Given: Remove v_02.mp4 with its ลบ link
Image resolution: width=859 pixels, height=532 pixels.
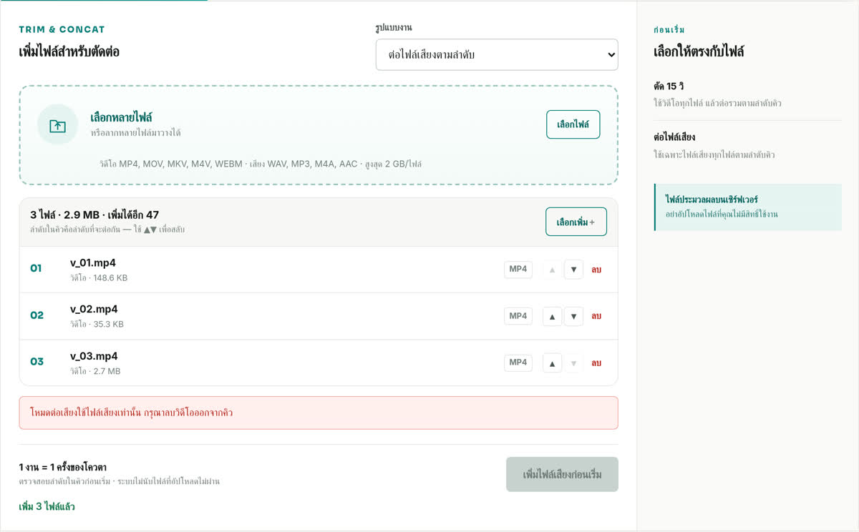Looking at the screenshot, I should coord(596,316).
